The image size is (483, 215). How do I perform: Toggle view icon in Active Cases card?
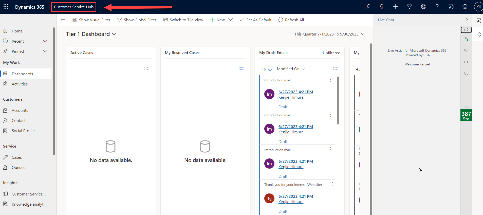[147, 68]
